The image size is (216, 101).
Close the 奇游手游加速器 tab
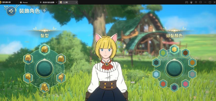coord(56,2)
